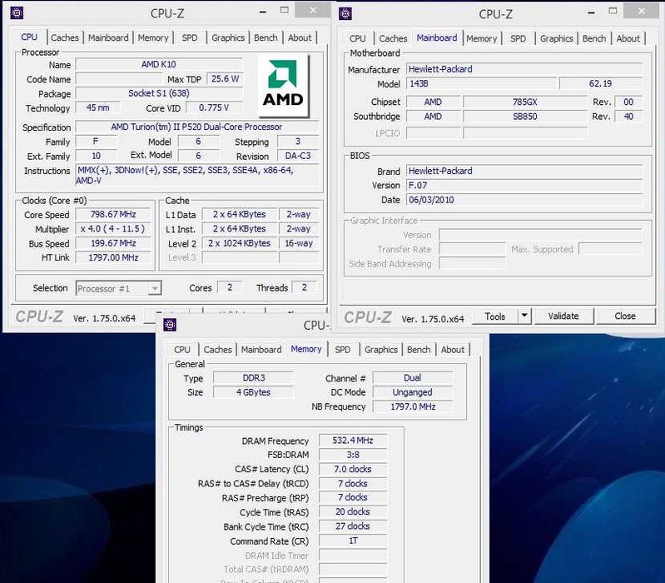Click the DRAM Frequency value 532.4 MHz
This screenshot has width=665, height=583.
coord(353,441)
